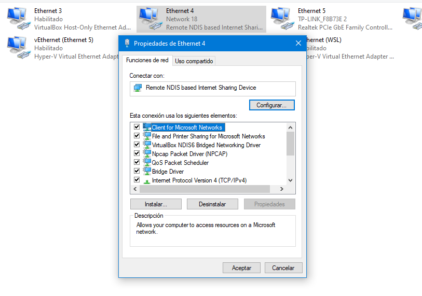Click the vEthernet (Ethernet 5) name

(x=64, y=40)
